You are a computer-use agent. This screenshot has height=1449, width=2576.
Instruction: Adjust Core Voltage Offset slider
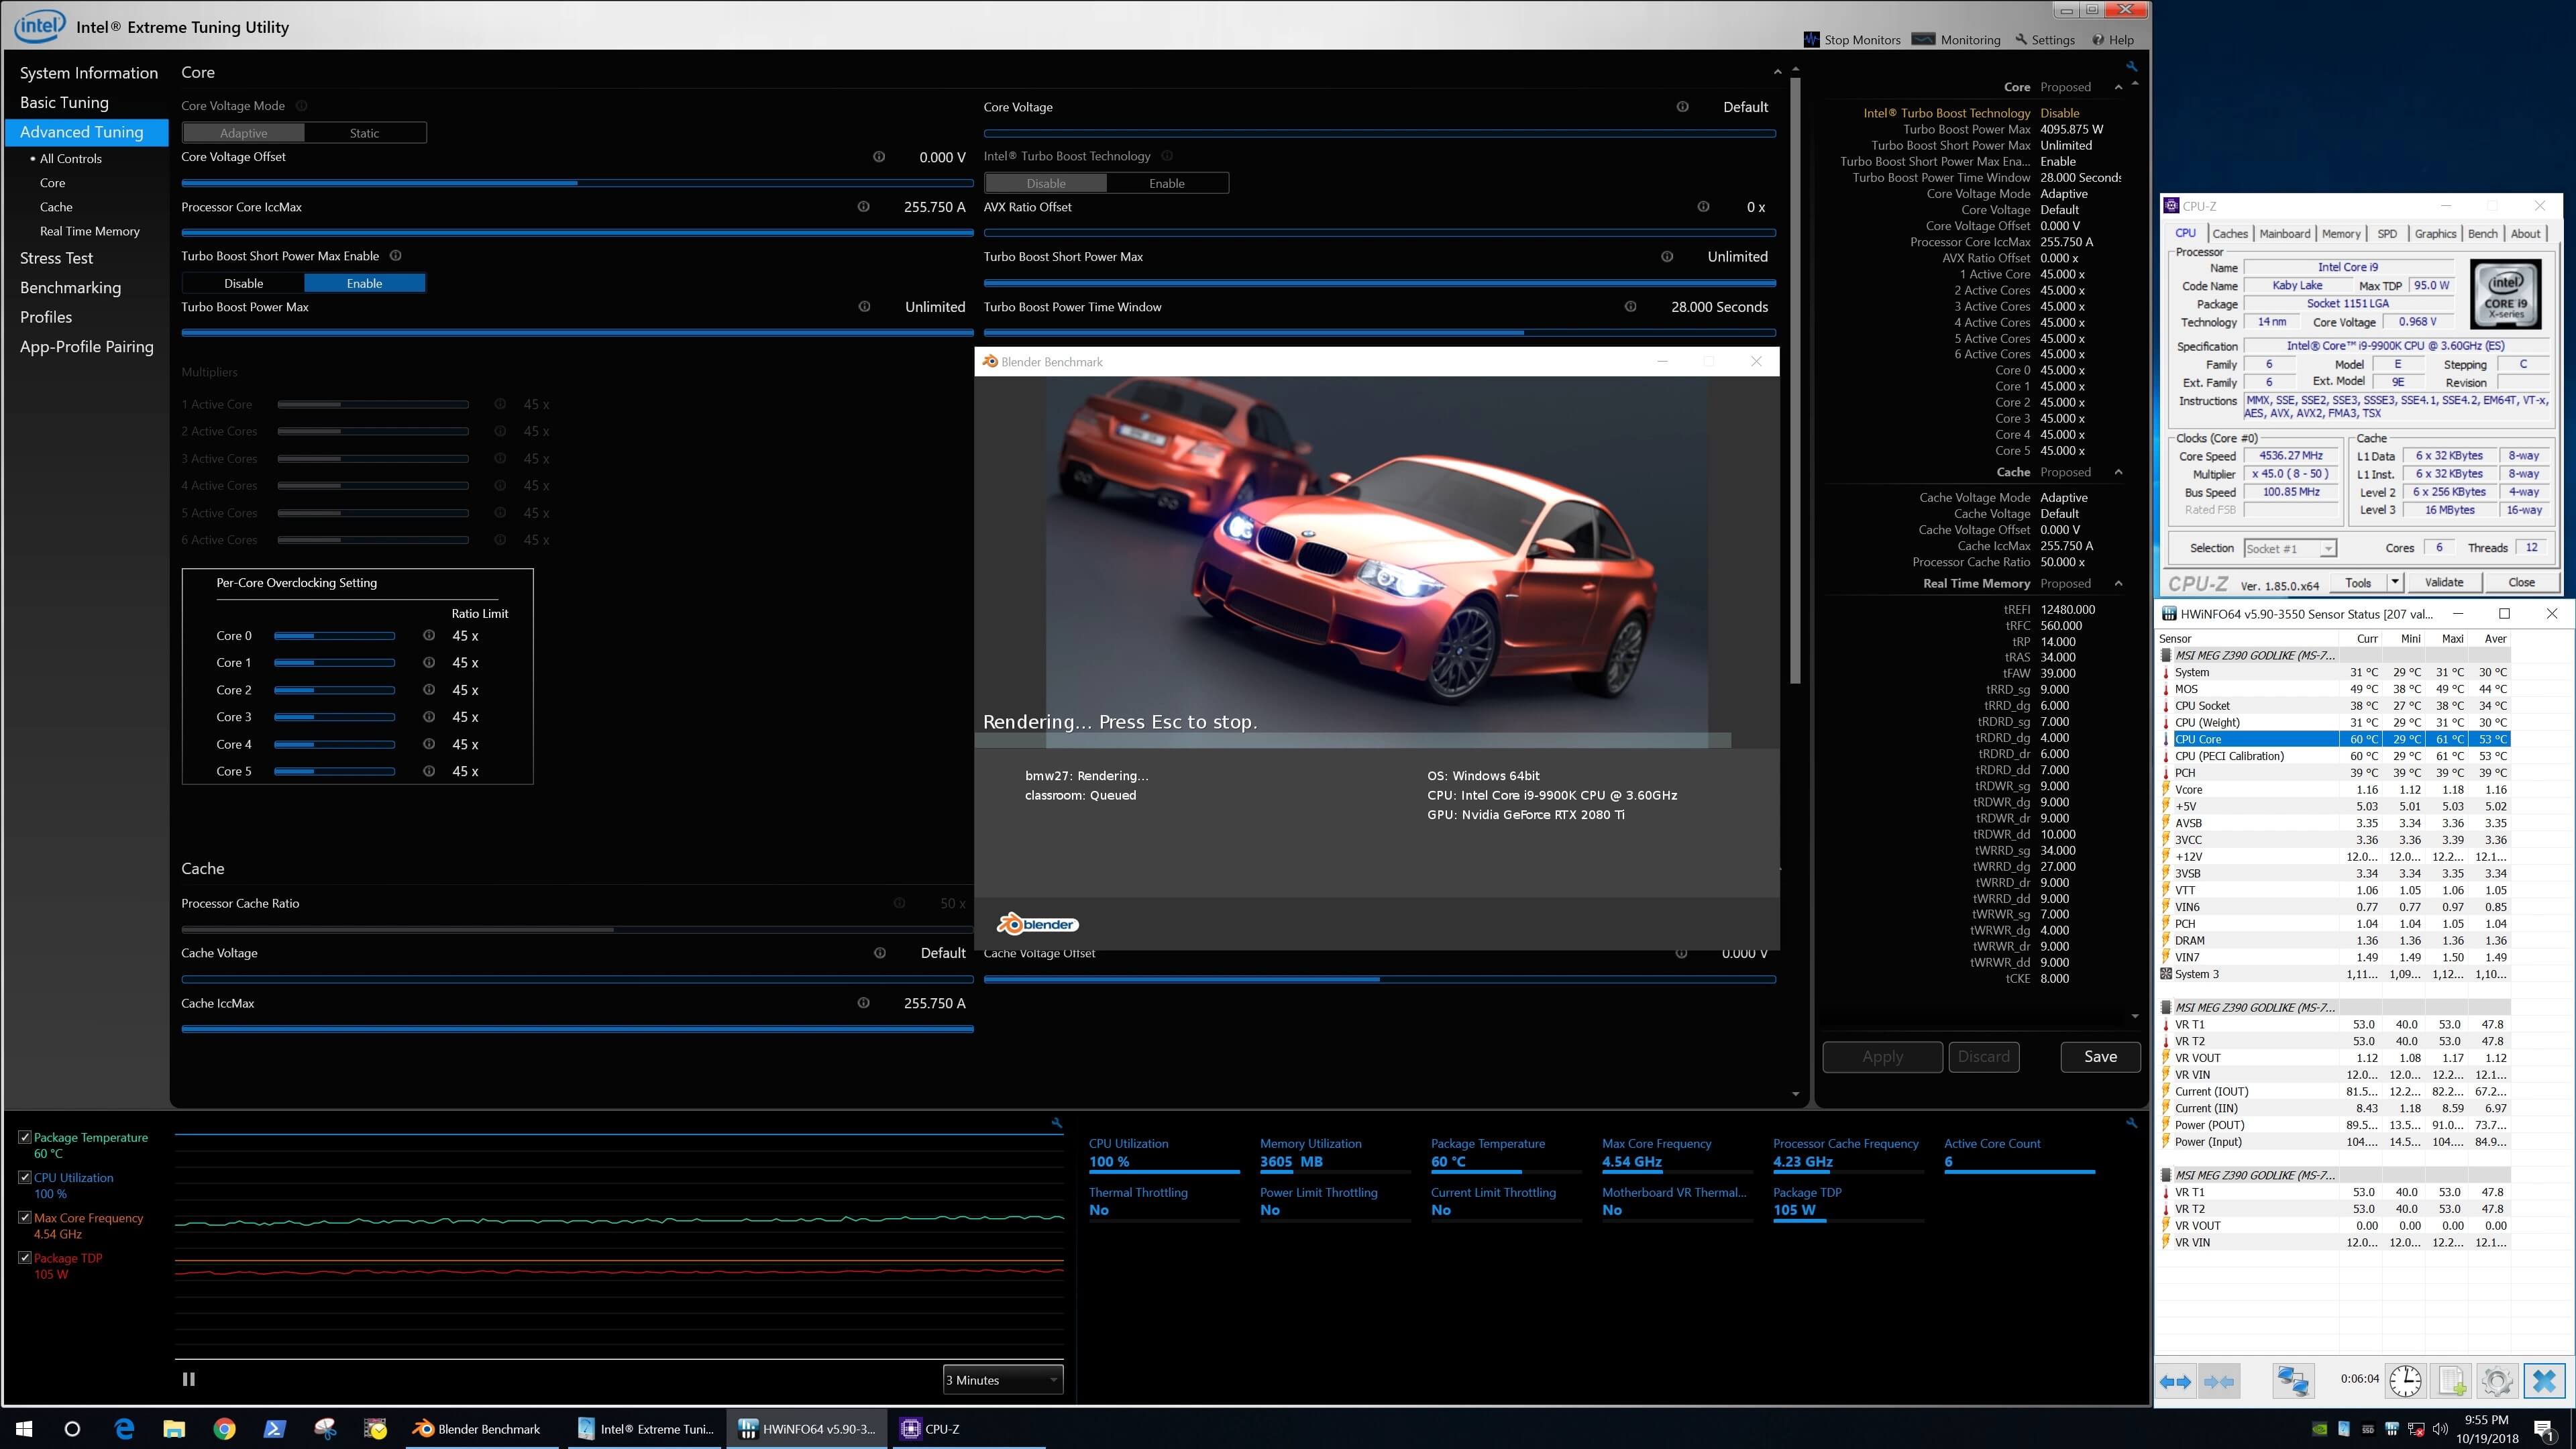coord(577,183)
